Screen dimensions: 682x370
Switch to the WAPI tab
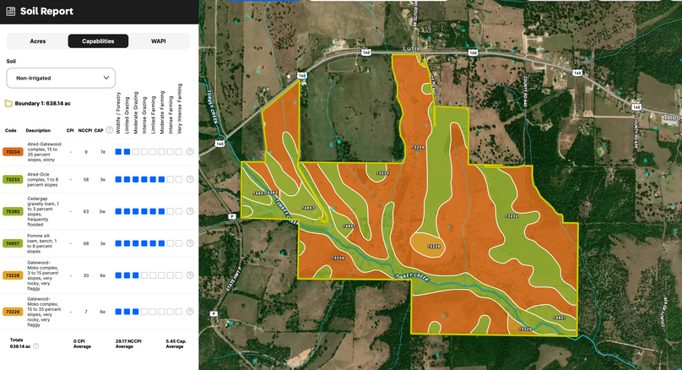coord(159,41)
